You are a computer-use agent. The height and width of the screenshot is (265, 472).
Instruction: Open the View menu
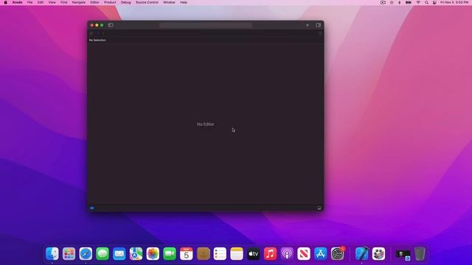tap(52, 2)
